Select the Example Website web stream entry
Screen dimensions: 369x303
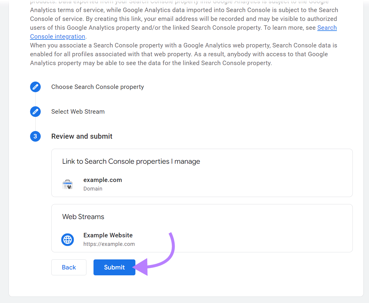click(x=108, y=239)
